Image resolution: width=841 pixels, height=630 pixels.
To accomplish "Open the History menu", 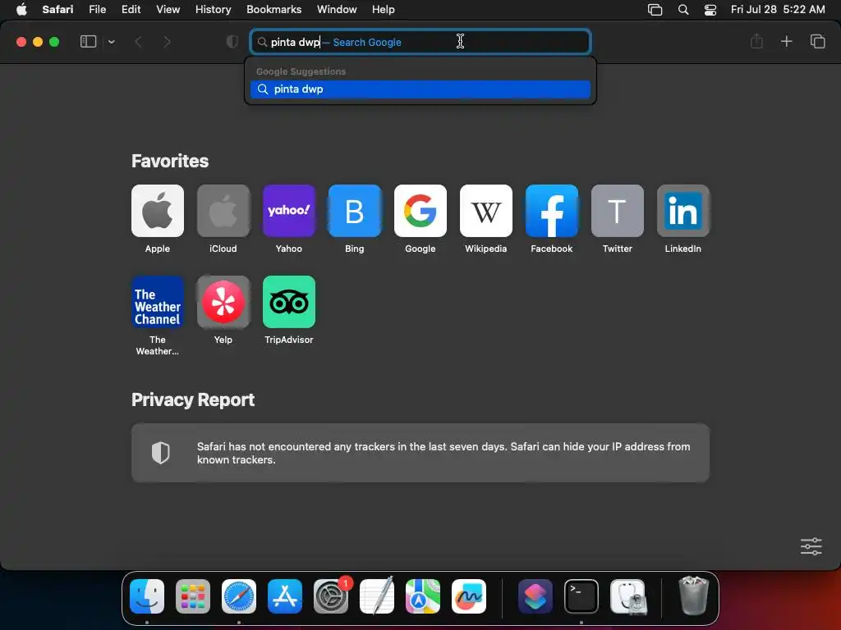I will [213, 10].
